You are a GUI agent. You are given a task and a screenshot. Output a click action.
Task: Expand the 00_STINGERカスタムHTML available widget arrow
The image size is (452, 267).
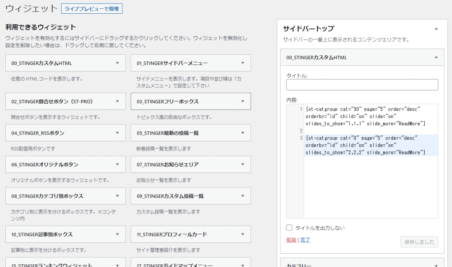pyautogui.click(x=117, y=63)
